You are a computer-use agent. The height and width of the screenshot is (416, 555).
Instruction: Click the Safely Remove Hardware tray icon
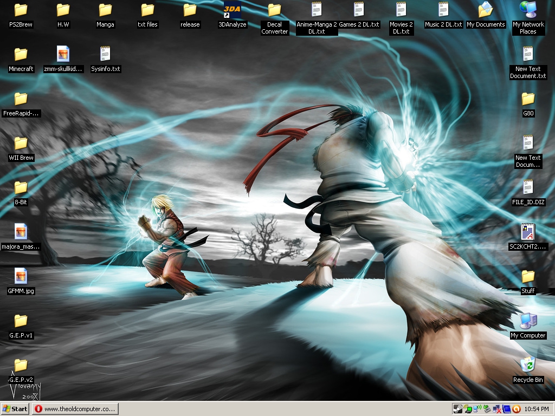[487, 409]
